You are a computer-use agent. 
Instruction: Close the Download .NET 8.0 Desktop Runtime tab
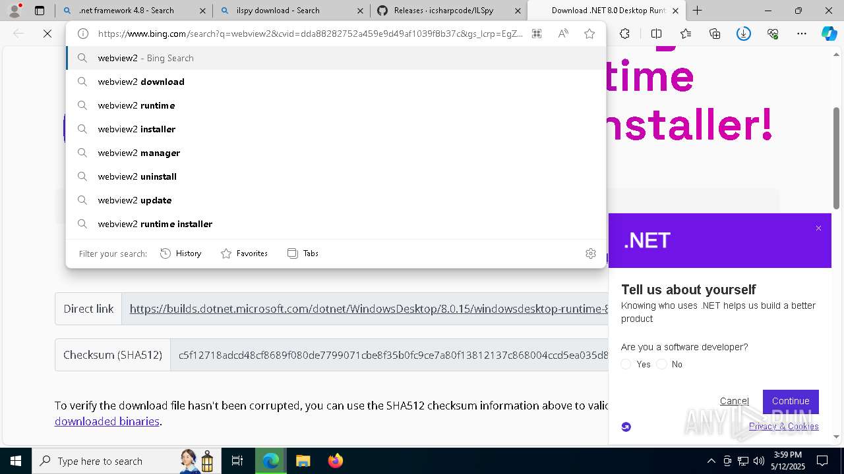tap(675, 11)
